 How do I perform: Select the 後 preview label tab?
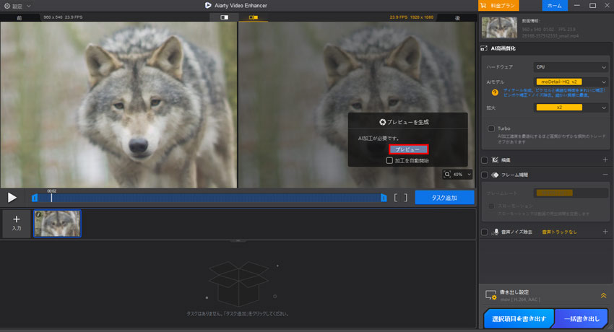pos(457,17)
